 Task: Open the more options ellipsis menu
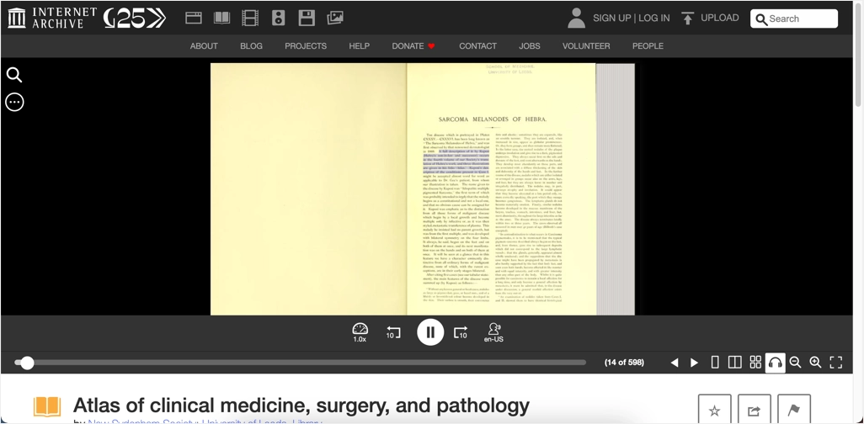(14, 102)
